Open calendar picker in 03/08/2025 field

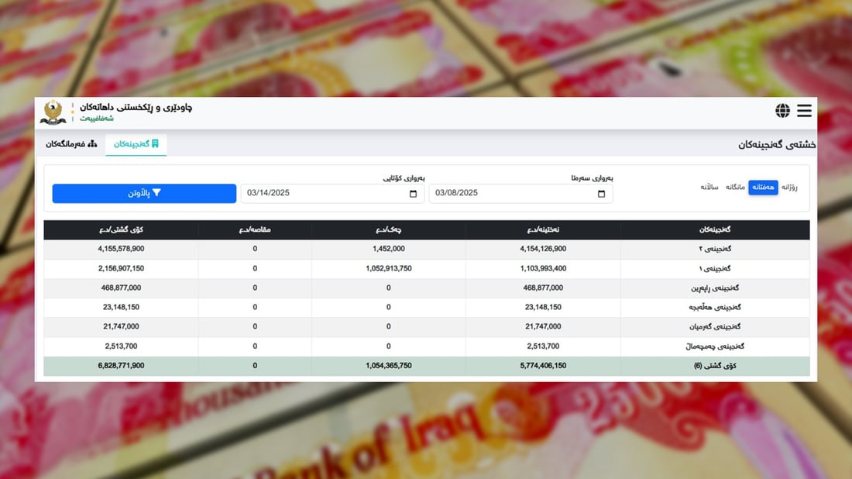click(601, 194)
